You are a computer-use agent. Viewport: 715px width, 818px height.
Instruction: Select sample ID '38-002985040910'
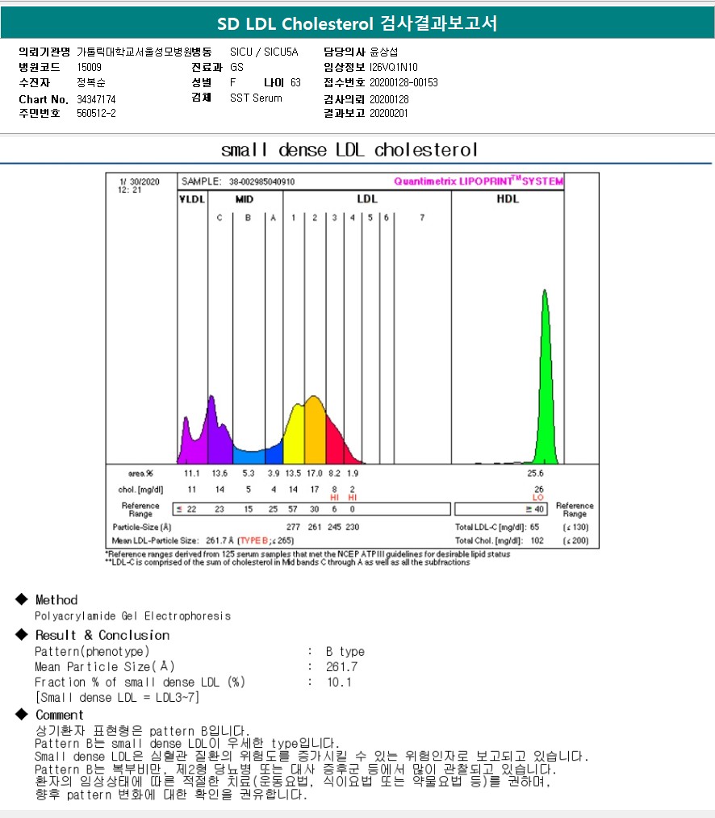tap(261, 182)
